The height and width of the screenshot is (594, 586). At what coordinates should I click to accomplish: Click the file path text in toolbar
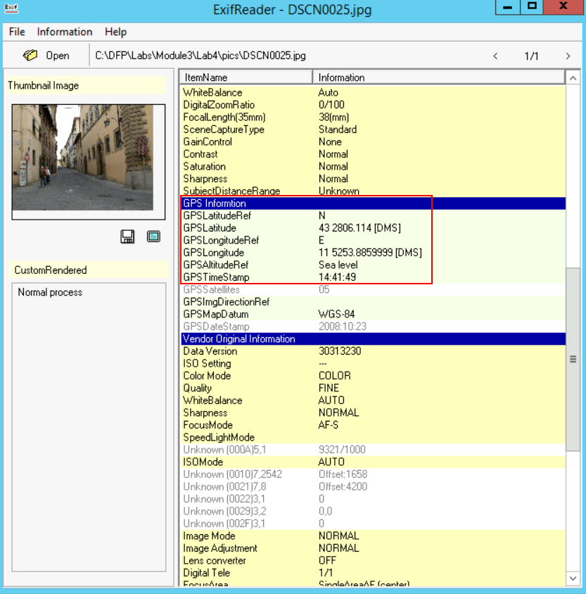coord(200,56)
